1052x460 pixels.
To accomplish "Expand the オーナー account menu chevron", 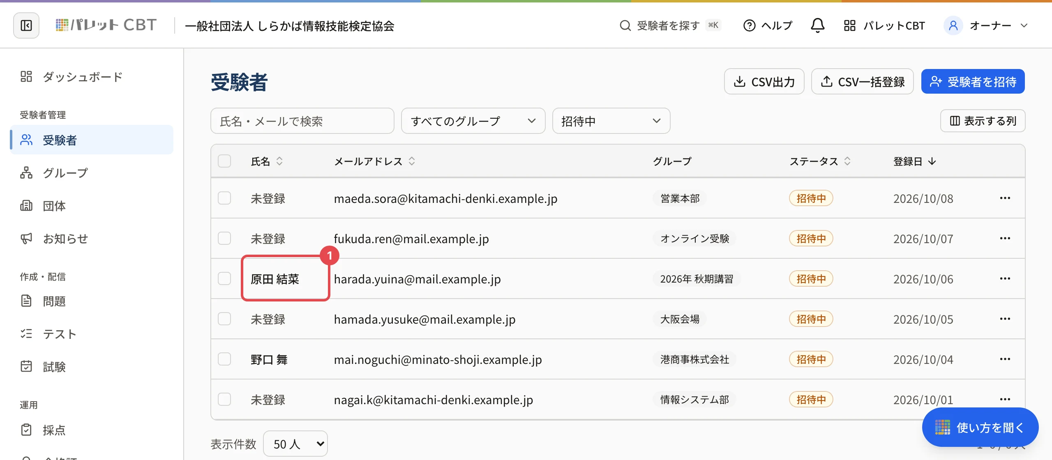I will coord(1024,25).
